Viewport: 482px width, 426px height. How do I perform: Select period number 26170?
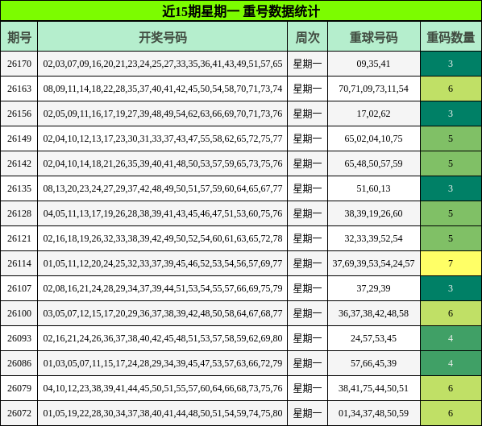pyautogui.click(x=19, y=64)
